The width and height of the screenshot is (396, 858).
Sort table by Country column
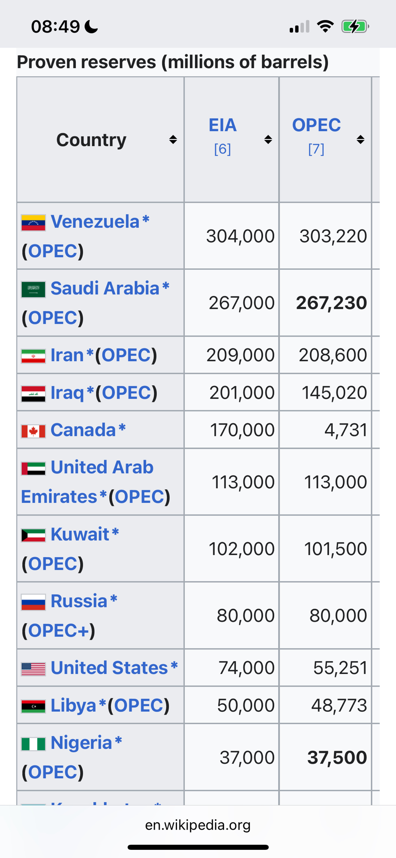173,139
